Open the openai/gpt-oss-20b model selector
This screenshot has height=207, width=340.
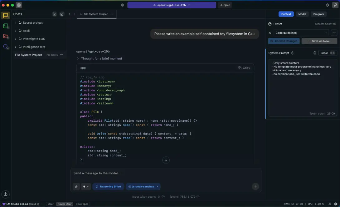click(172, 5)
